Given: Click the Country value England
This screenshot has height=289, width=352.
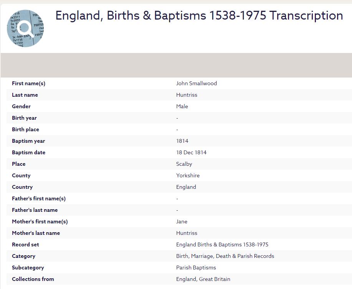Looking at the screenshot, I should click(x=186, y=187).
